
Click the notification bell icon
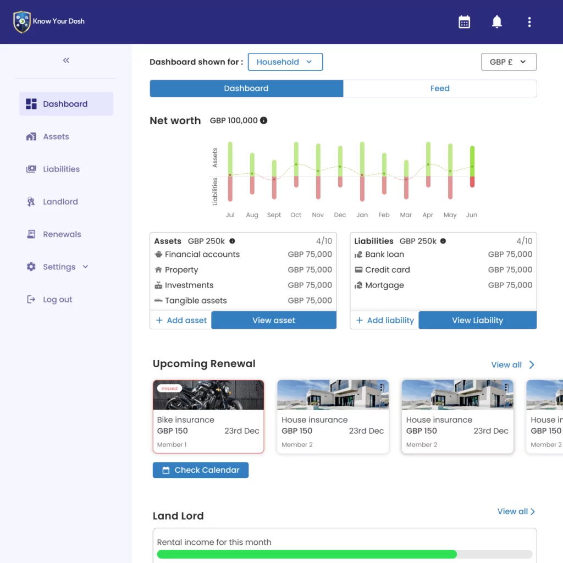pos(496,22)
